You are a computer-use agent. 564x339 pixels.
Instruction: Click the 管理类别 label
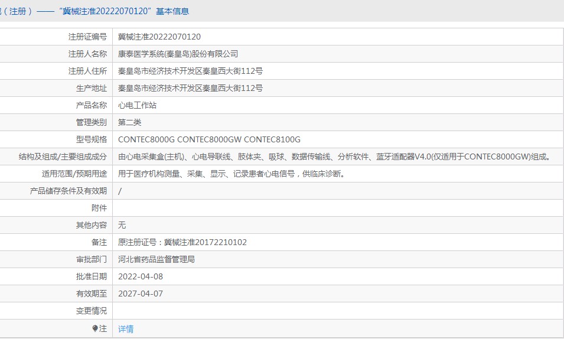92,122
